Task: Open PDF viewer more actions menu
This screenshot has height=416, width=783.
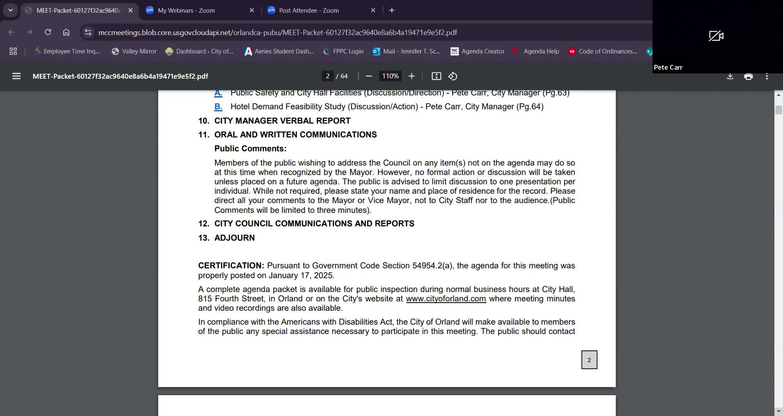Action: [767, 76]
